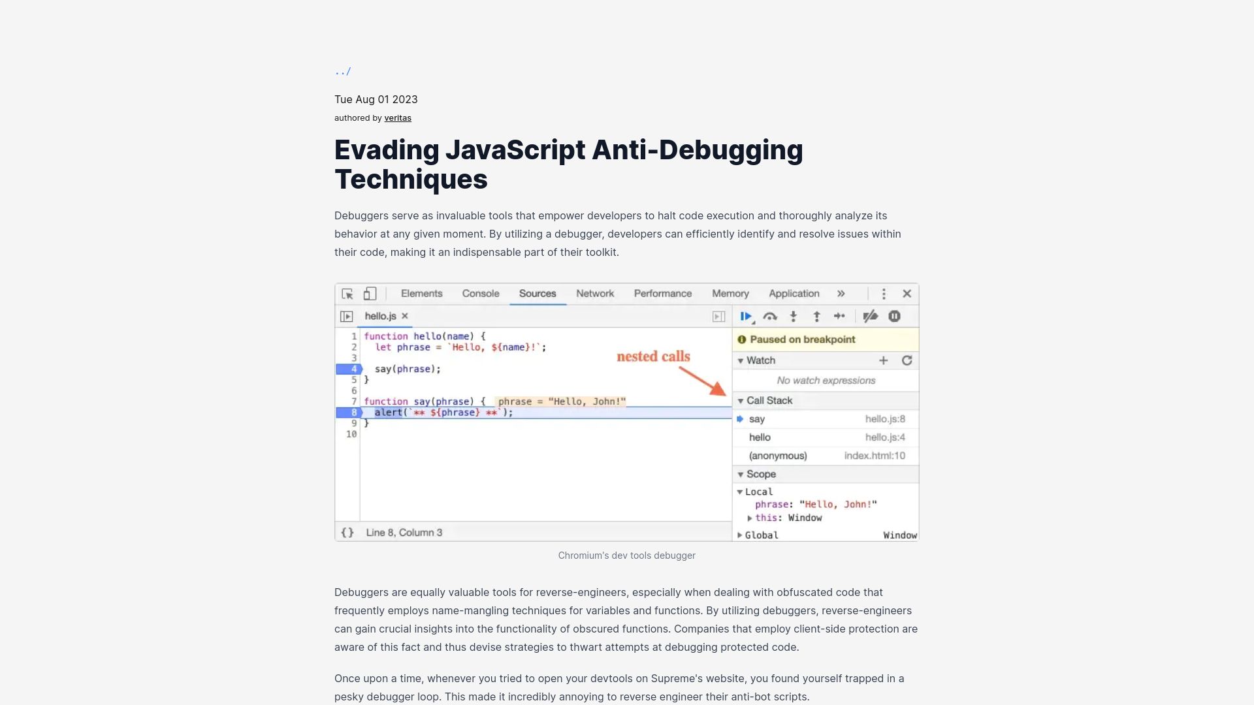This screenshot has height=705, width=1254.
Task: Collapse the Scope section
Action: pyautogui.click(x=741, y=475)
